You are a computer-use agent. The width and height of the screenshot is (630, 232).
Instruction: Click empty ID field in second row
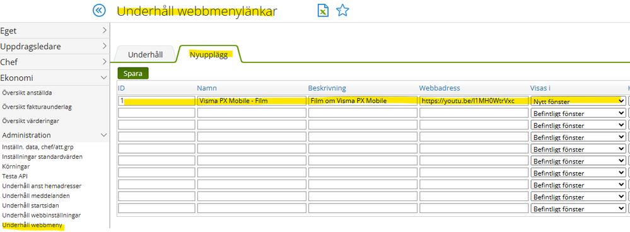[156, 113]
